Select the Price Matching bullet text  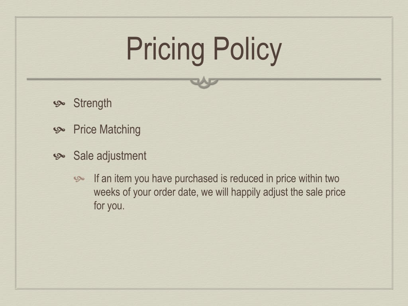point(107,129)
